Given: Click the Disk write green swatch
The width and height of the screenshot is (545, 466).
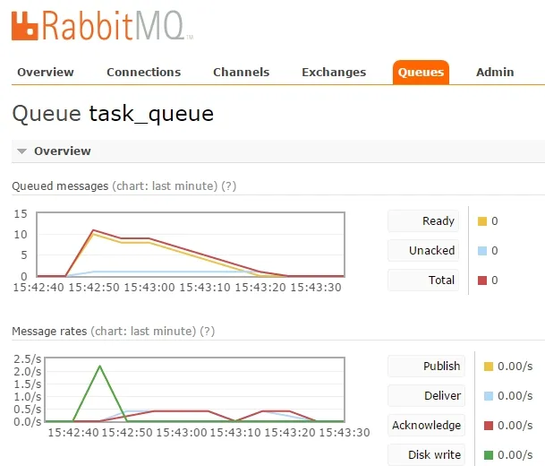Looking at the screenshot, I should coord(489,455).
